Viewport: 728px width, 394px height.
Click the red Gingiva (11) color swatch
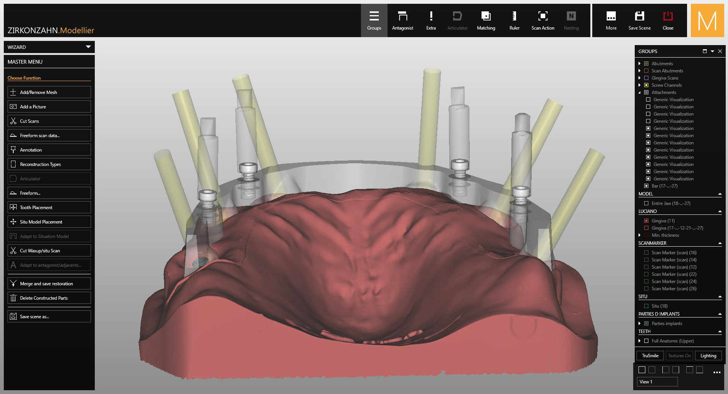646,221
